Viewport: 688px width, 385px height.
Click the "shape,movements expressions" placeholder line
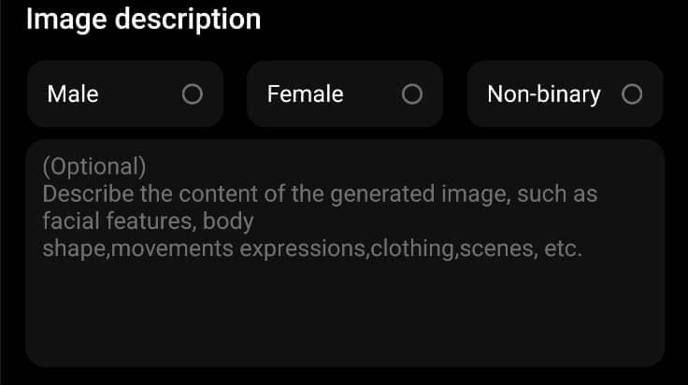point(215,250)
